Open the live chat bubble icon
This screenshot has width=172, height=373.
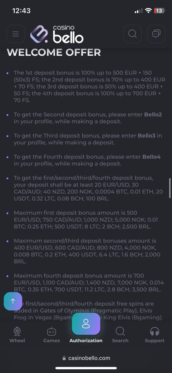click(156, 34)
